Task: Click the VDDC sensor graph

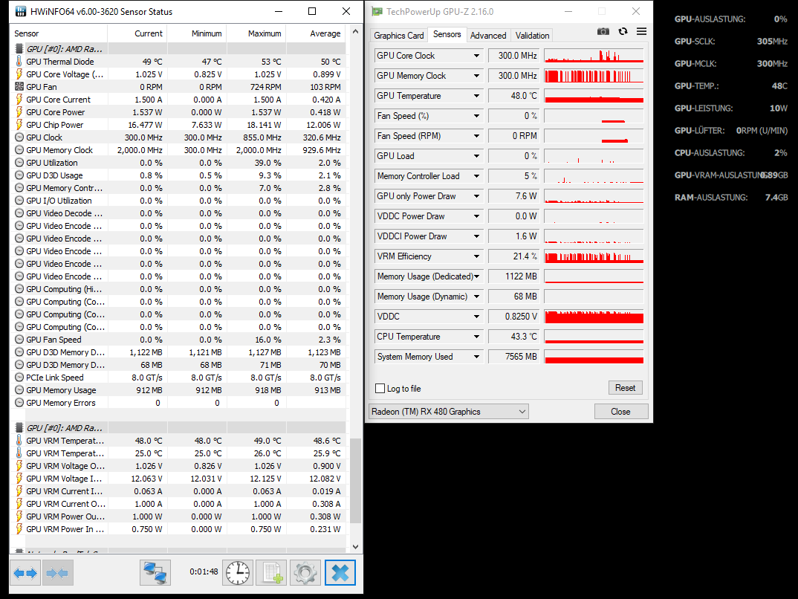Action: [x=594, y=317]
